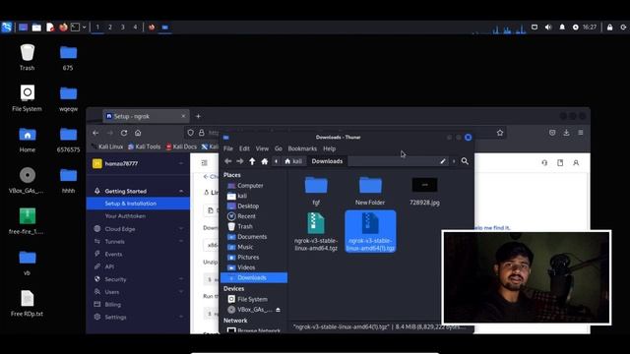Open notifications bell in the panel

(x=562, y=28)
